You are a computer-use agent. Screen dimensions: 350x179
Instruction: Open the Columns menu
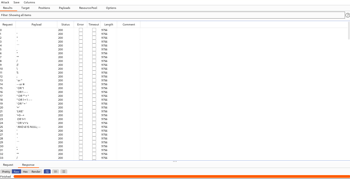(x=29, y=2)
